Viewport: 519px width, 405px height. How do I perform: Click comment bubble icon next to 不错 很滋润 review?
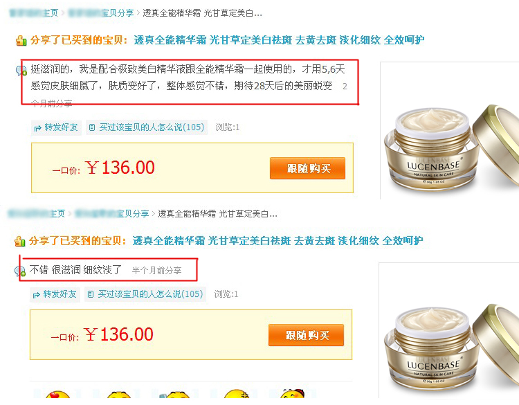[x=20, y=271]
